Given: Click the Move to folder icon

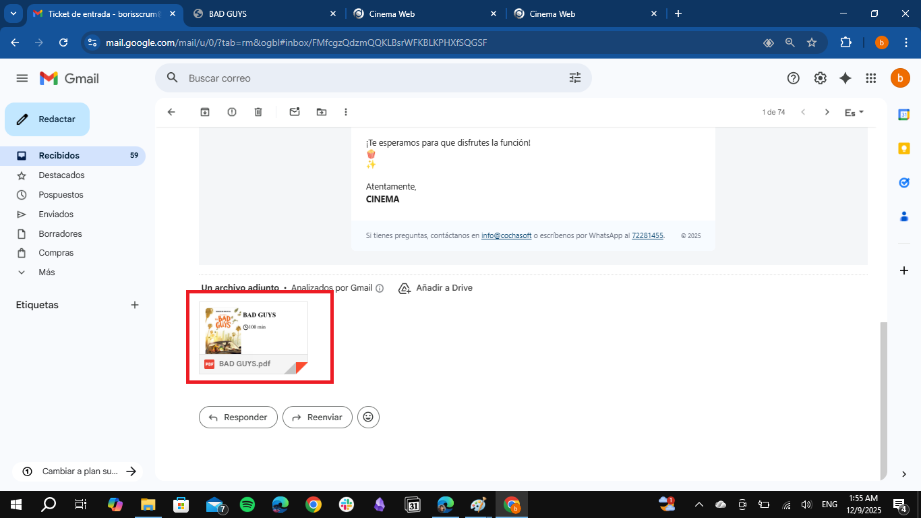Looking at the screenshot, I should pyautogui.click(x=322, y=112).
